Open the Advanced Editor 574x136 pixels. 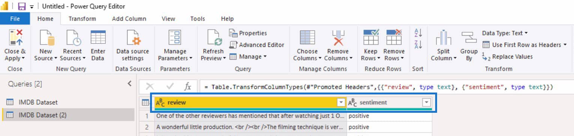click(257, 45)
